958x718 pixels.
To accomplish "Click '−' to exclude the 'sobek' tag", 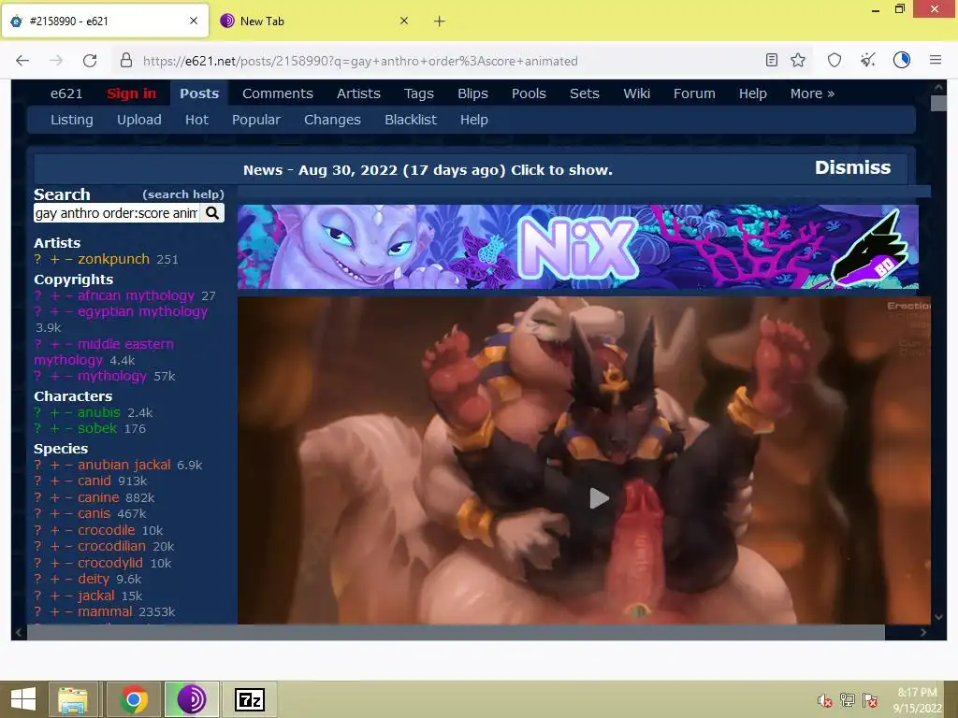I will pyautogui.click(x=68, y=428).
